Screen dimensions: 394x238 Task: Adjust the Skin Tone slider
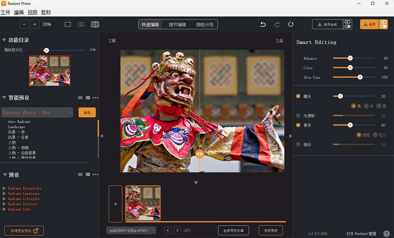(360, 77)
